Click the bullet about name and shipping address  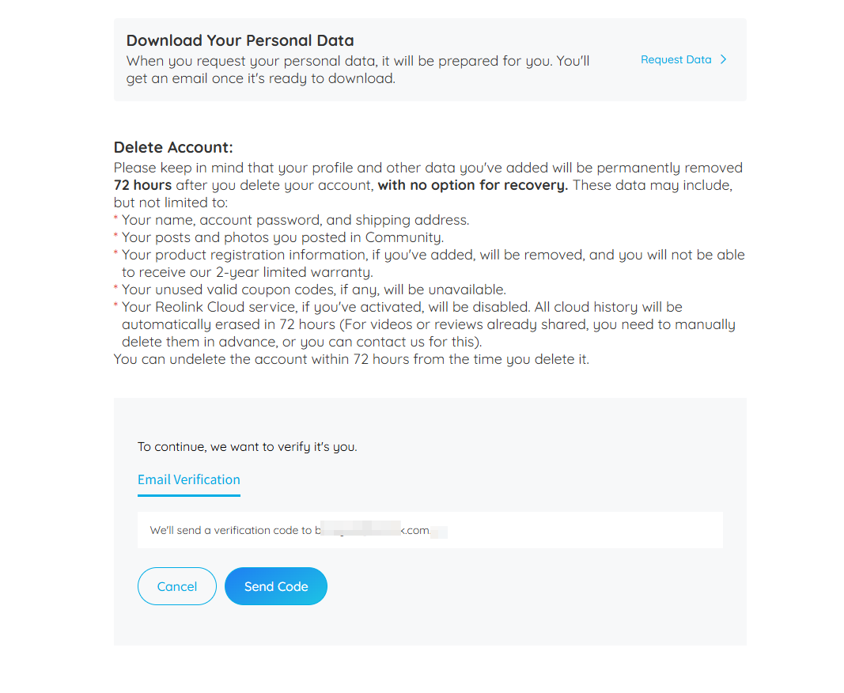coord(291,220)
